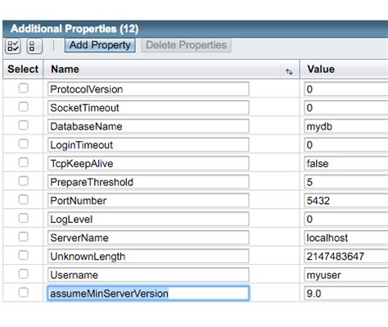Viewport: 388px width, 327px height.
Task: Tick the ServerName row checkbox
Action: [x=23, y=237]
